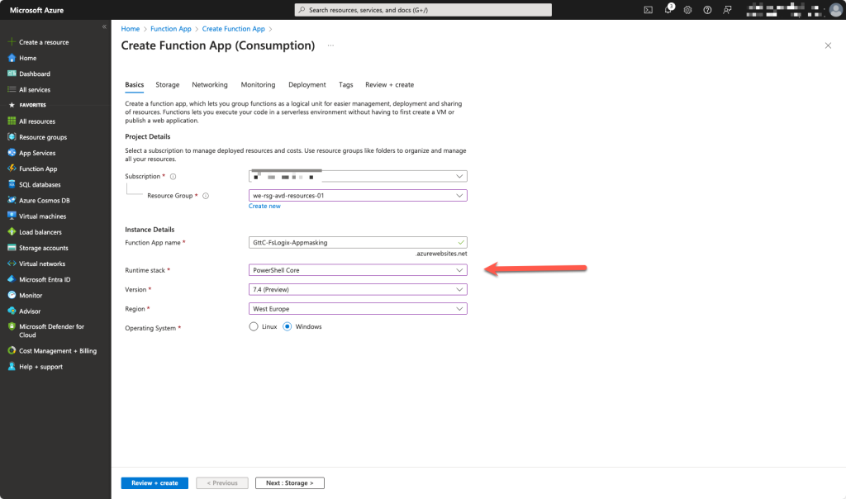
Task: Open the Load balancers icon
Action: coord(12,232)
